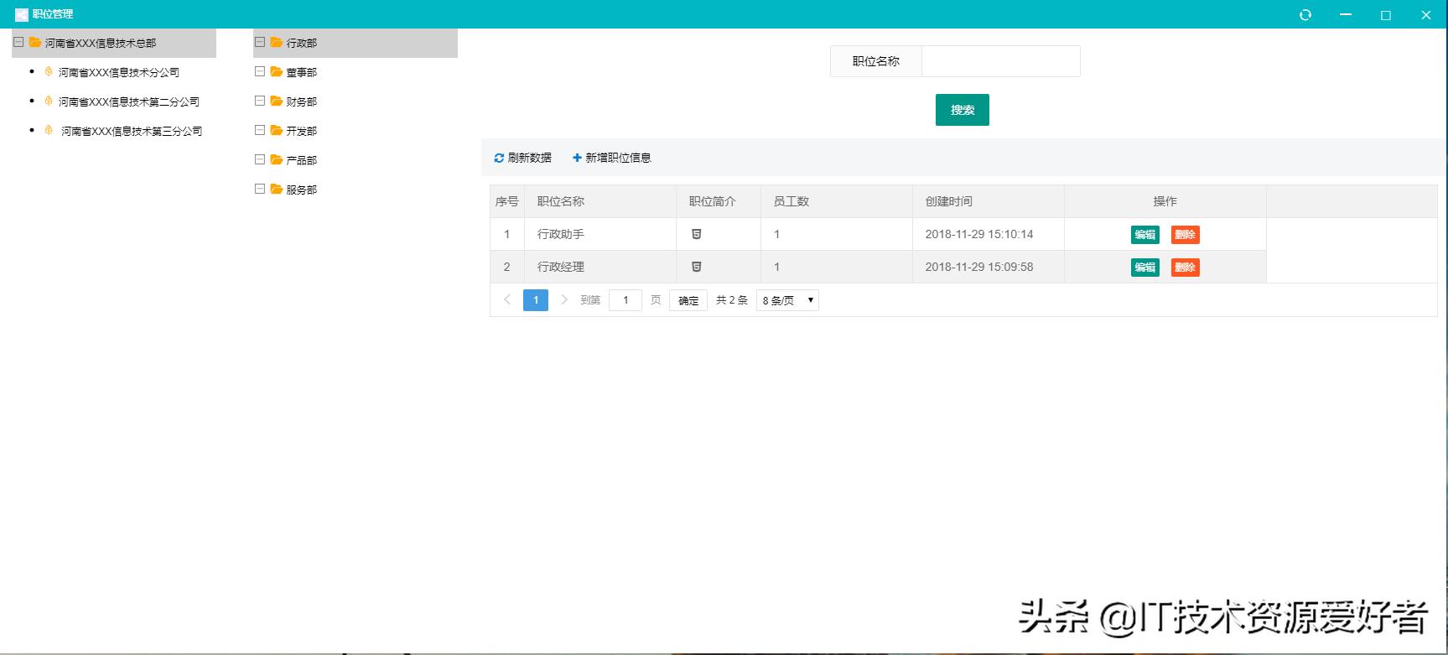The image size is (1448, 655).
Task: Click the leaf icon of 第三分公司
Action: 49,130
